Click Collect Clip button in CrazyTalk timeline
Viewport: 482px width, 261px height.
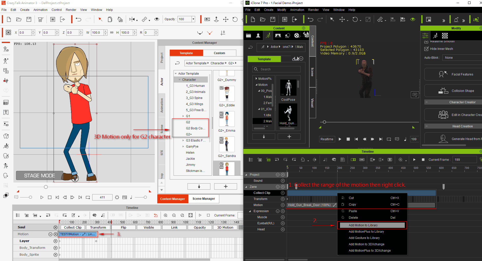pyautogui.click(x=73, y=228)
